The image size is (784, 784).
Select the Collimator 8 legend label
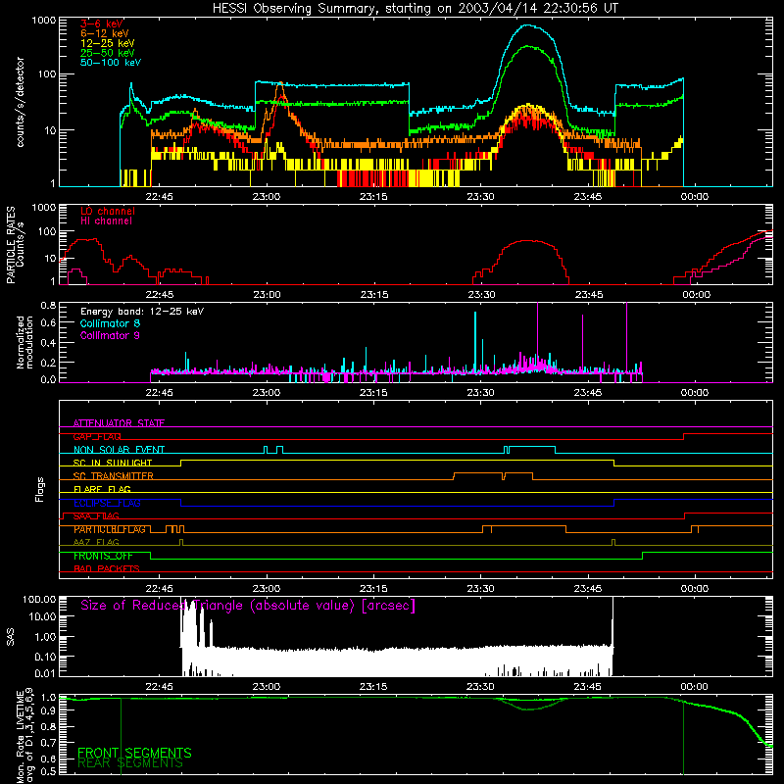[110, 323]
